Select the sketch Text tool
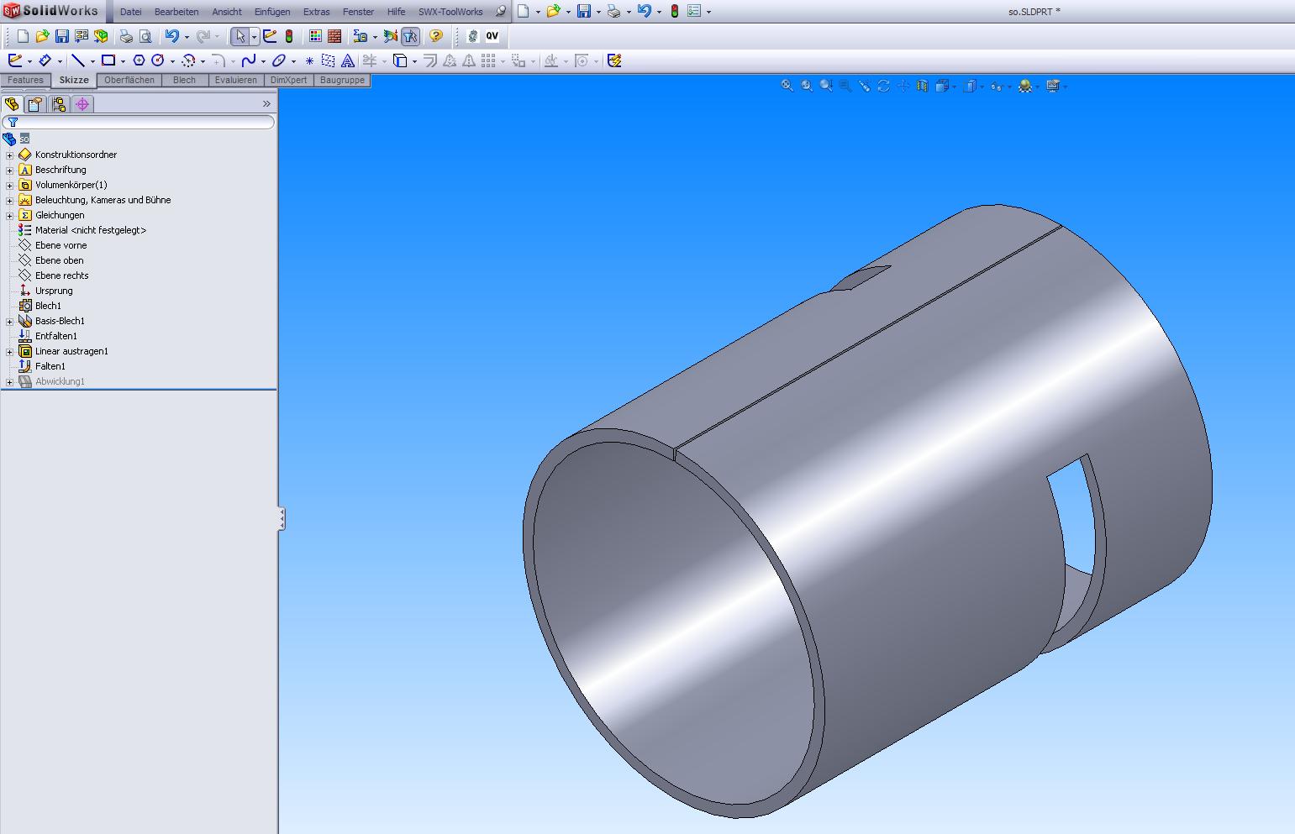This screenshot has width=1295, height=834. pyautogui.click(x=347, y=60)
